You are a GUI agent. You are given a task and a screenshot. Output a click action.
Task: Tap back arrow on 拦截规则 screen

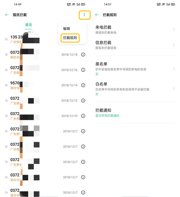tap(97, 15)
